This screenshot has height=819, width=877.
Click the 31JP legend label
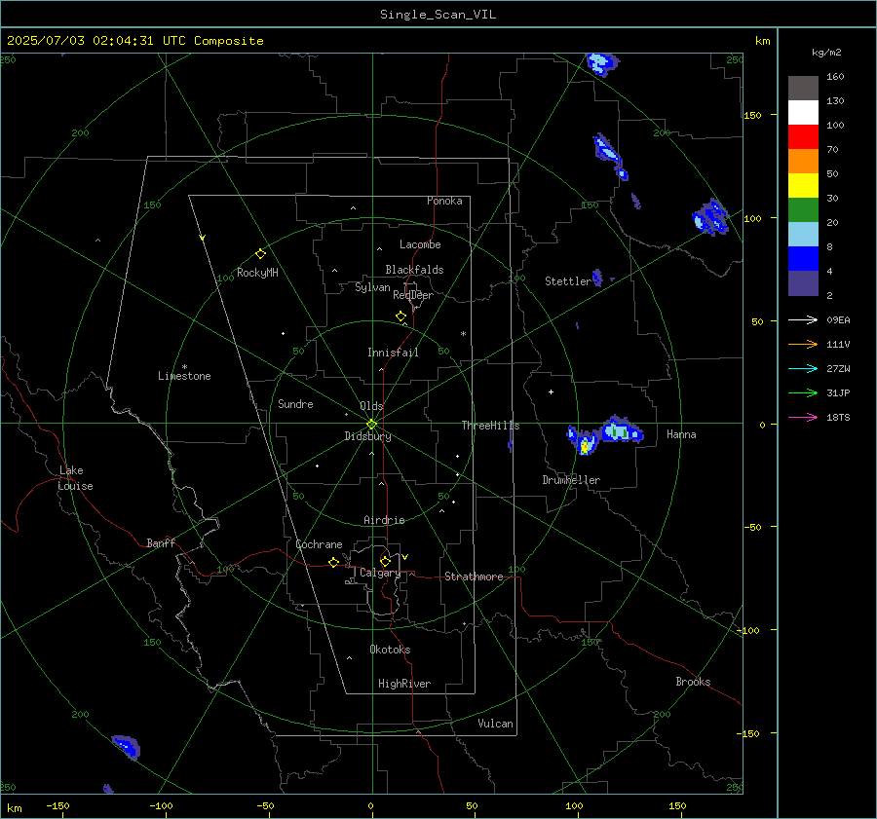(838, 393)
